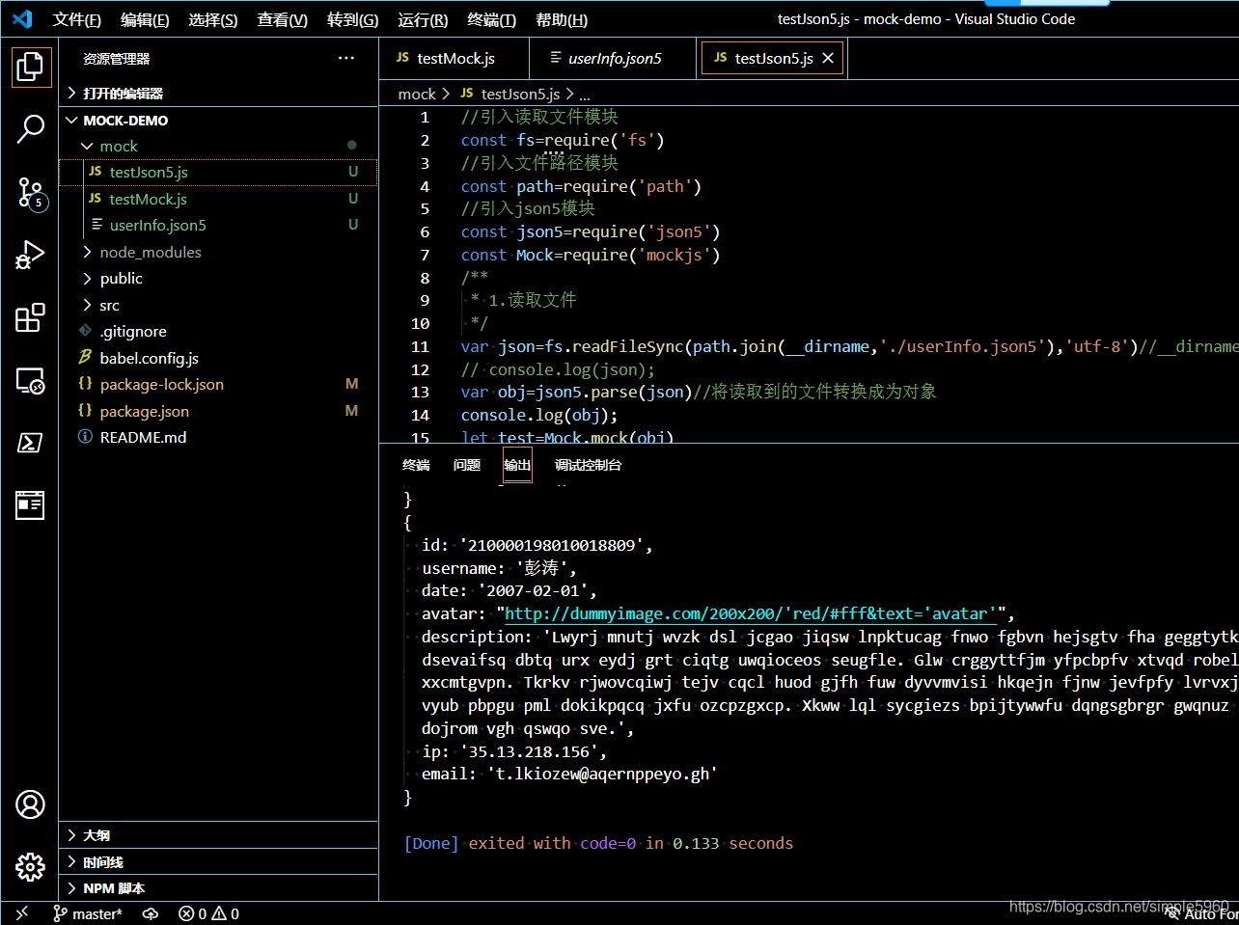Open the Accounts icon
Image resolution: width=1239 pixels, height=925 pixels.
point(30,803)
